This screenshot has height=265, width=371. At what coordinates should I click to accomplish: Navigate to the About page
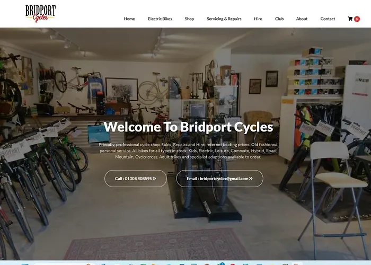click(302, 19)
